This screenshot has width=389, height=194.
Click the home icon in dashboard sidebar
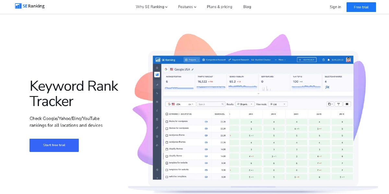coord(157,68)
